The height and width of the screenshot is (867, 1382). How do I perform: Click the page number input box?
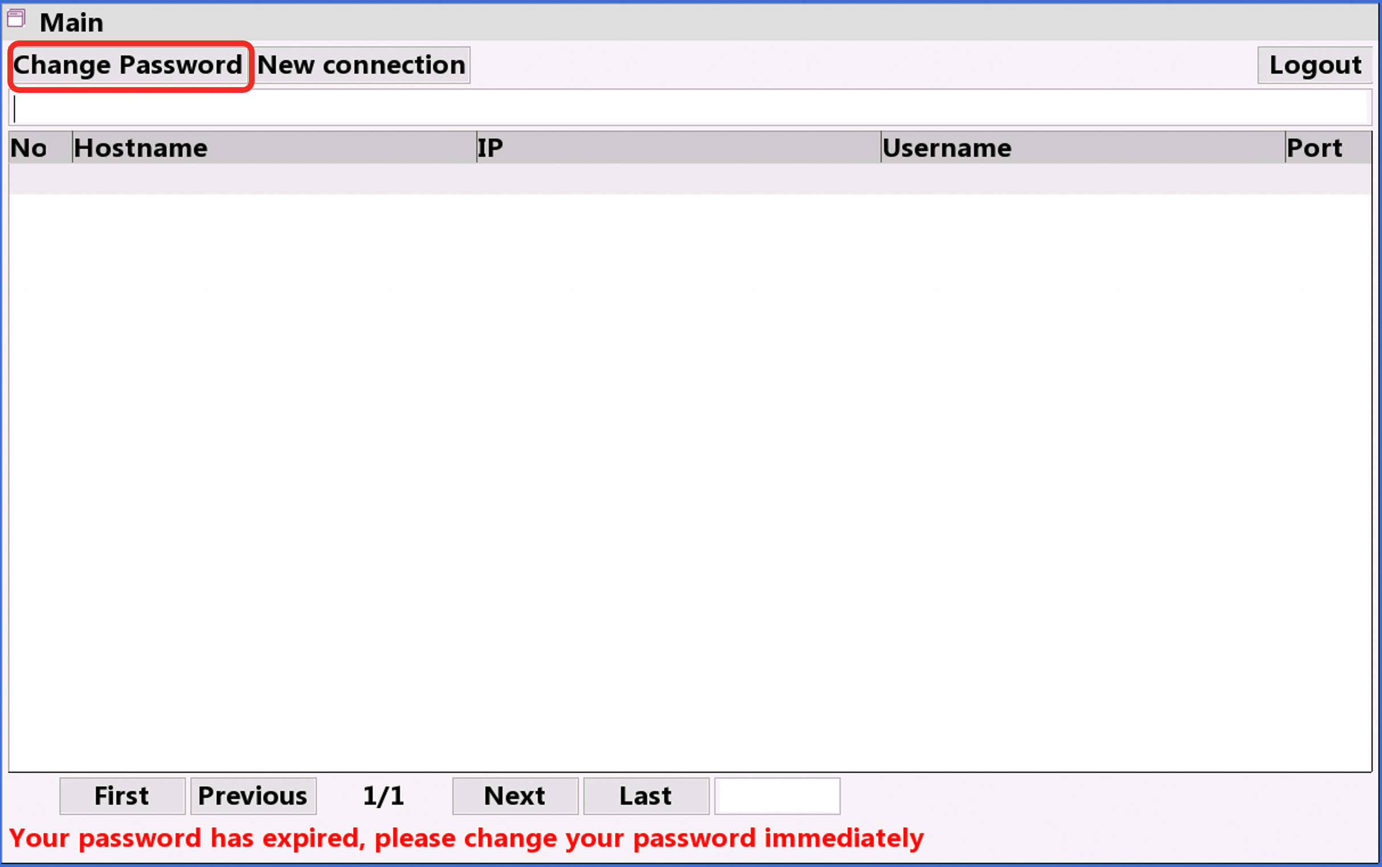click(x=777, y=796)
